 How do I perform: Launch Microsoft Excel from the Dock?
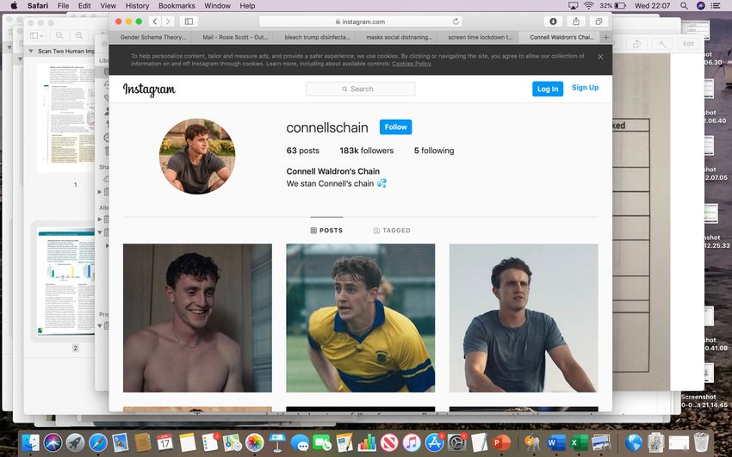579,442
